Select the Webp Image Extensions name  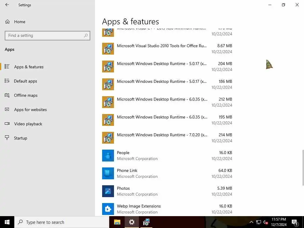click(139, 206)
